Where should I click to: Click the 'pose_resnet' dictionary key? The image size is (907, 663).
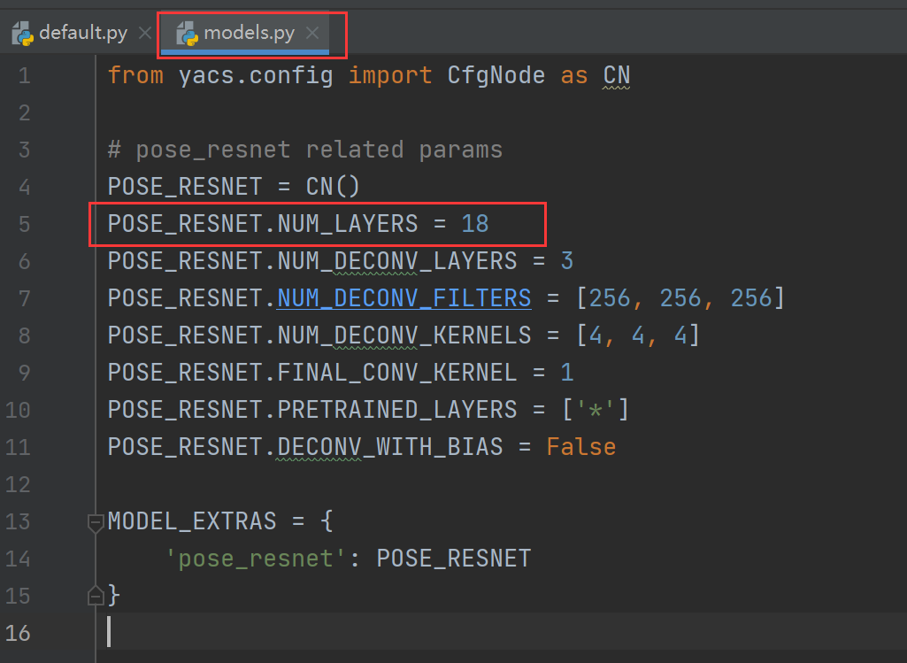(x=257, y=559)
